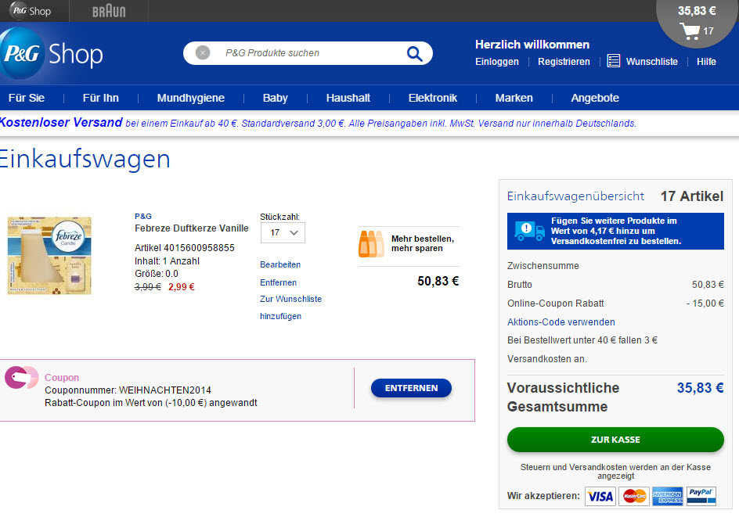Click the 'Mehr bestellen, mehr sparen' text

click(x=422, y=243)
